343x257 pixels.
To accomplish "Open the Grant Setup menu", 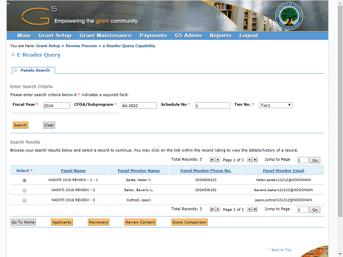I will point(55,35).
